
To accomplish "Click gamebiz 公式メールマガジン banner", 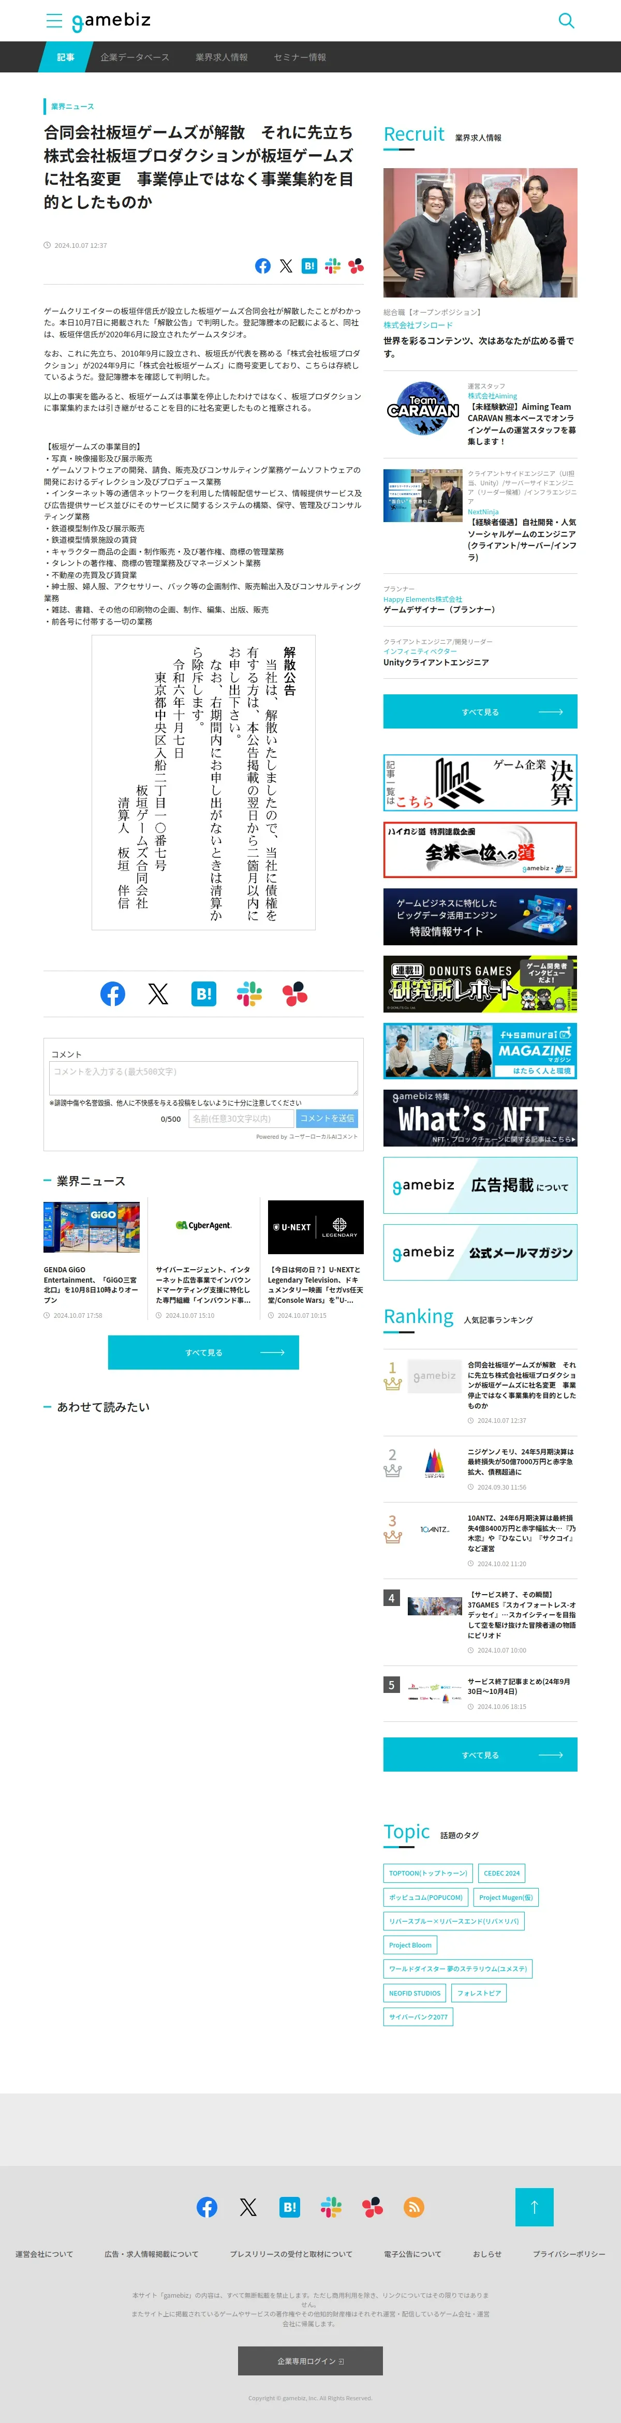I will pos(480,1252).
